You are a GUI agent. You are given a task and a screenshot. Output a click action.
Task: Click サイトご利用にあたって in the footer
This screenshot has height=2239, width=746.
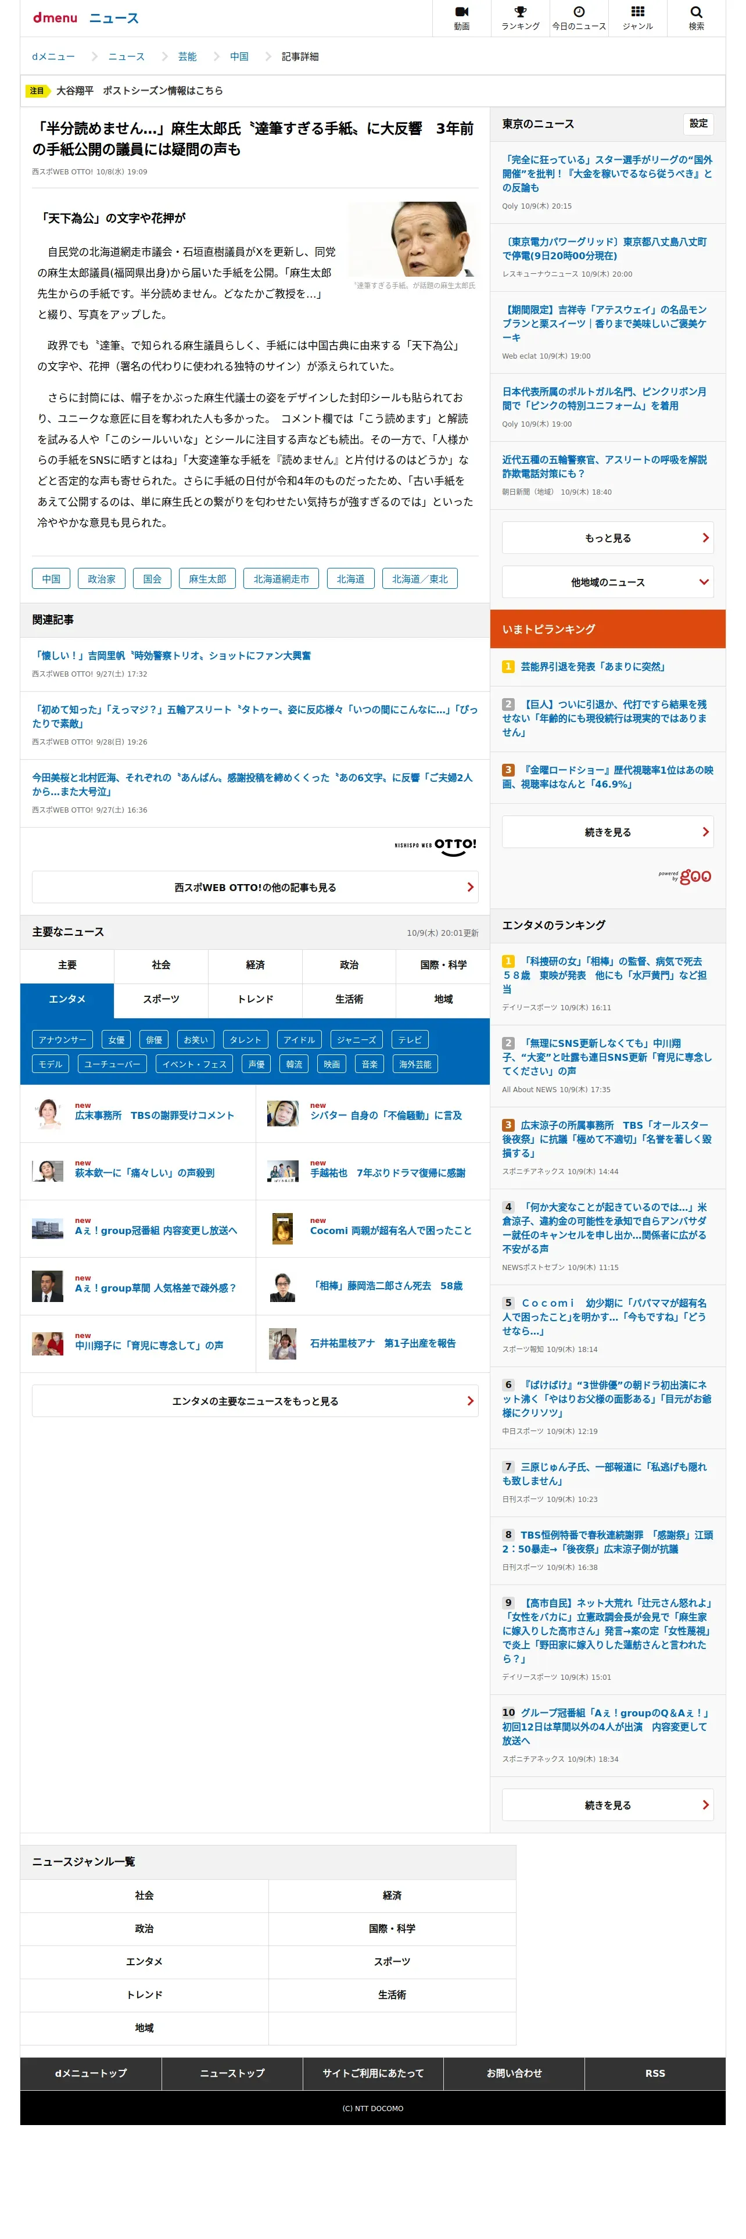click(x=374, y=2073)
